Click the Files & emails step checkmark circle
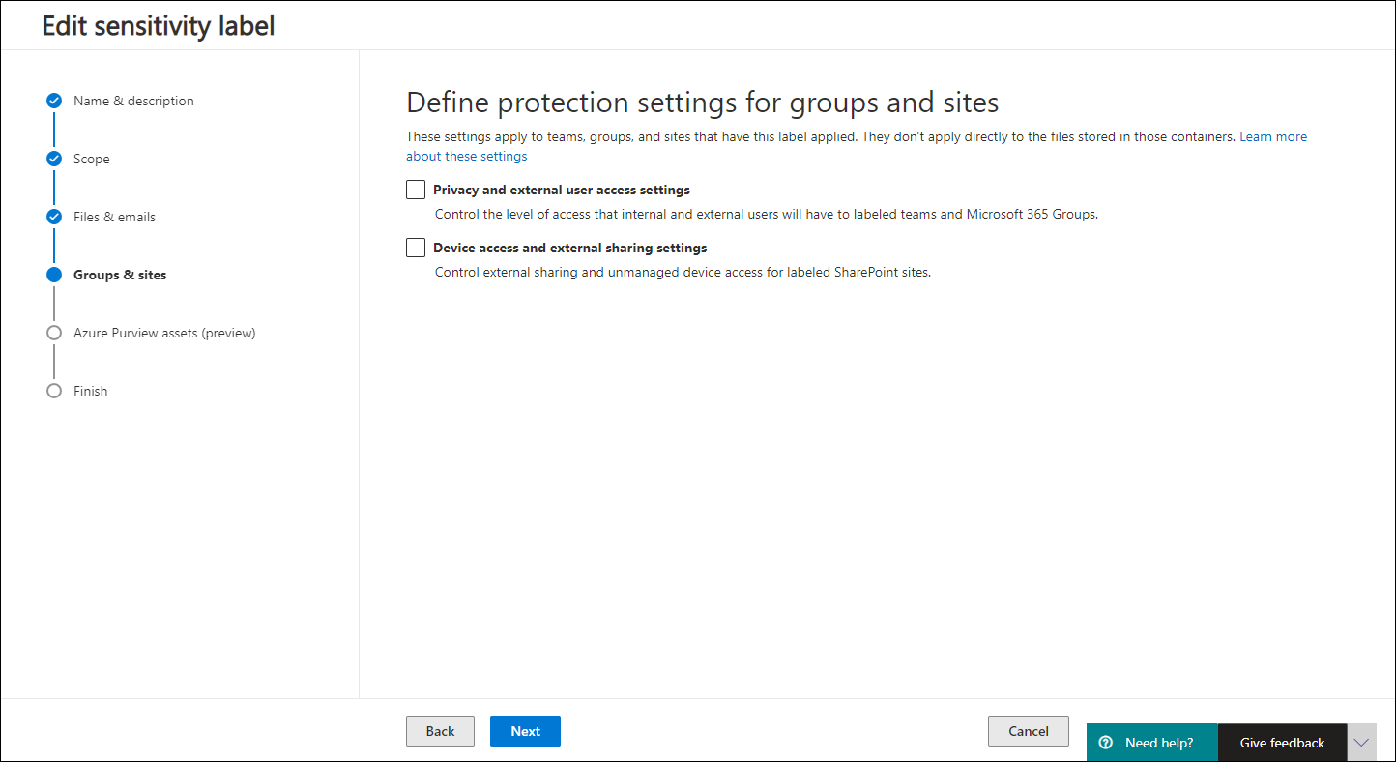Screen dimensions: 1396x762 click(54, 217)
